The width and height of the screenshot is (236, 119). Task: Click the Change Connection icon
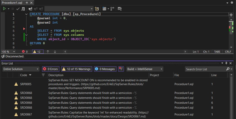[x=41, y=9]
